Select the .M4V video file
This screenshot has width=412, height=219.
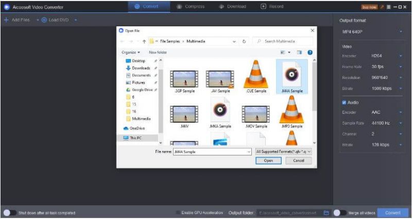[x=184, y=116]
